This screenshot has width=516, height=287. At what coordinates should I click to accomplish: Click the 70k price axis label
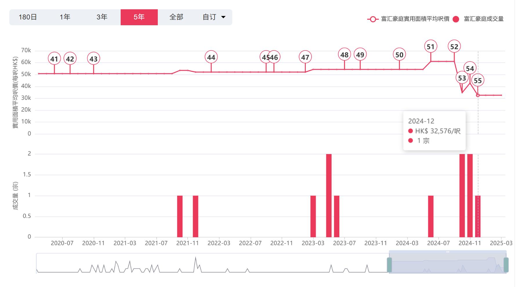[x=26, y=50]
